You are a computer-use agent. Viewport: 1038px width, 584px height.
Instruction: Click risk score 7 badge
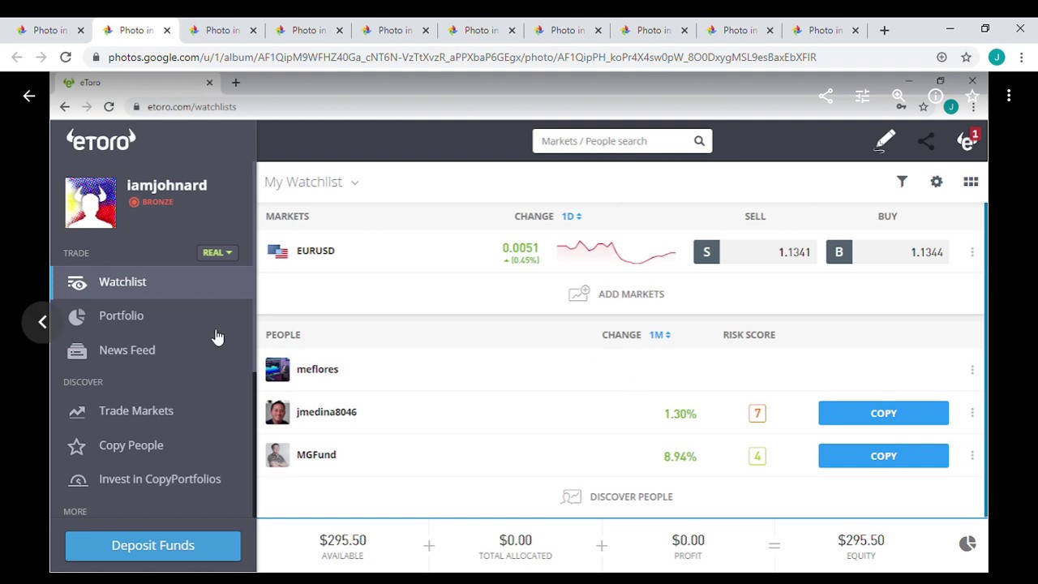pyautogui.click(x=757, y=413)
